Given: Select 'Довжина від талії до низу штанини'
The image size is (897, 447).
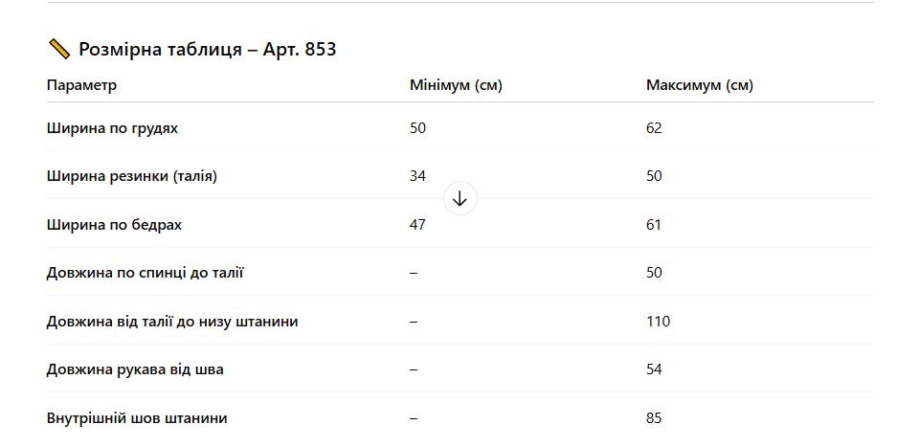Looking at the screenshot, I should click(x=172, y=322).
